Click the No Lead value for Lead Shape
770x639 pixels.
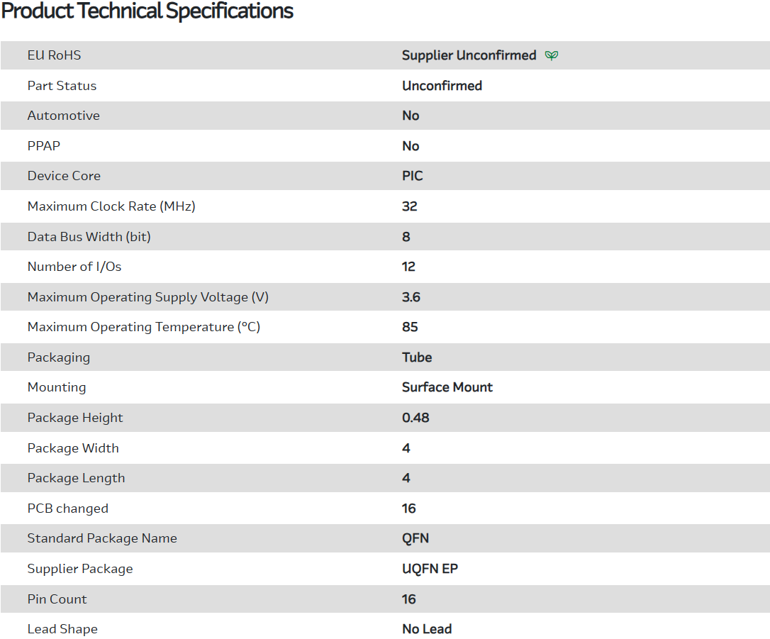(x=427, y=629)
